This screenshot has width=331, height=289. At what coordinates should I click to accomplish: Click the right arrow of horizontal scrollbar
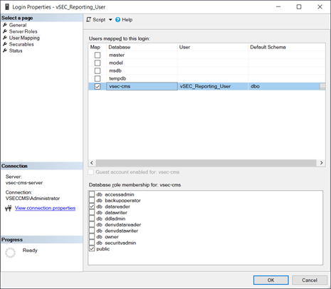(x=322, y=163)
